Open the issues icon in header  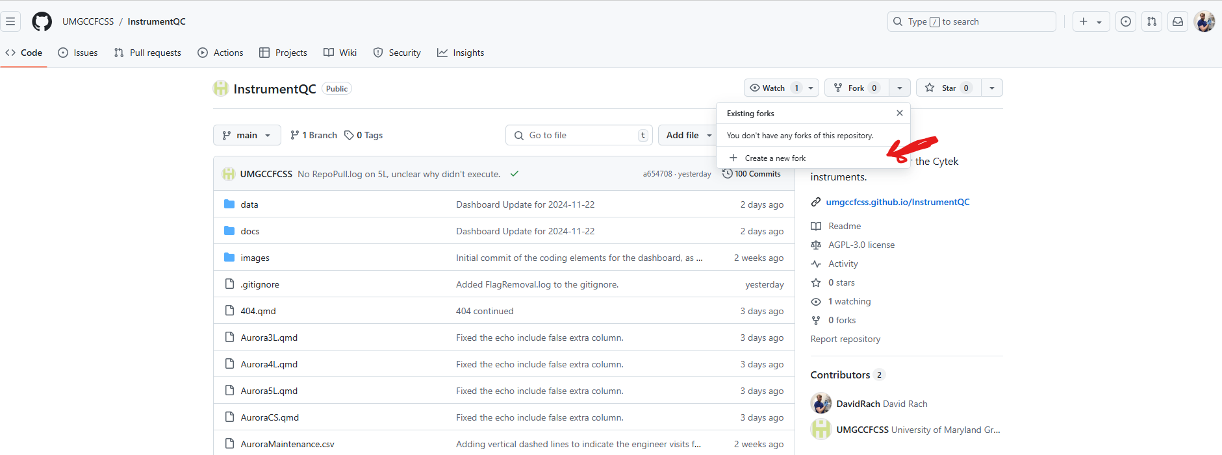coord(1125,21)
